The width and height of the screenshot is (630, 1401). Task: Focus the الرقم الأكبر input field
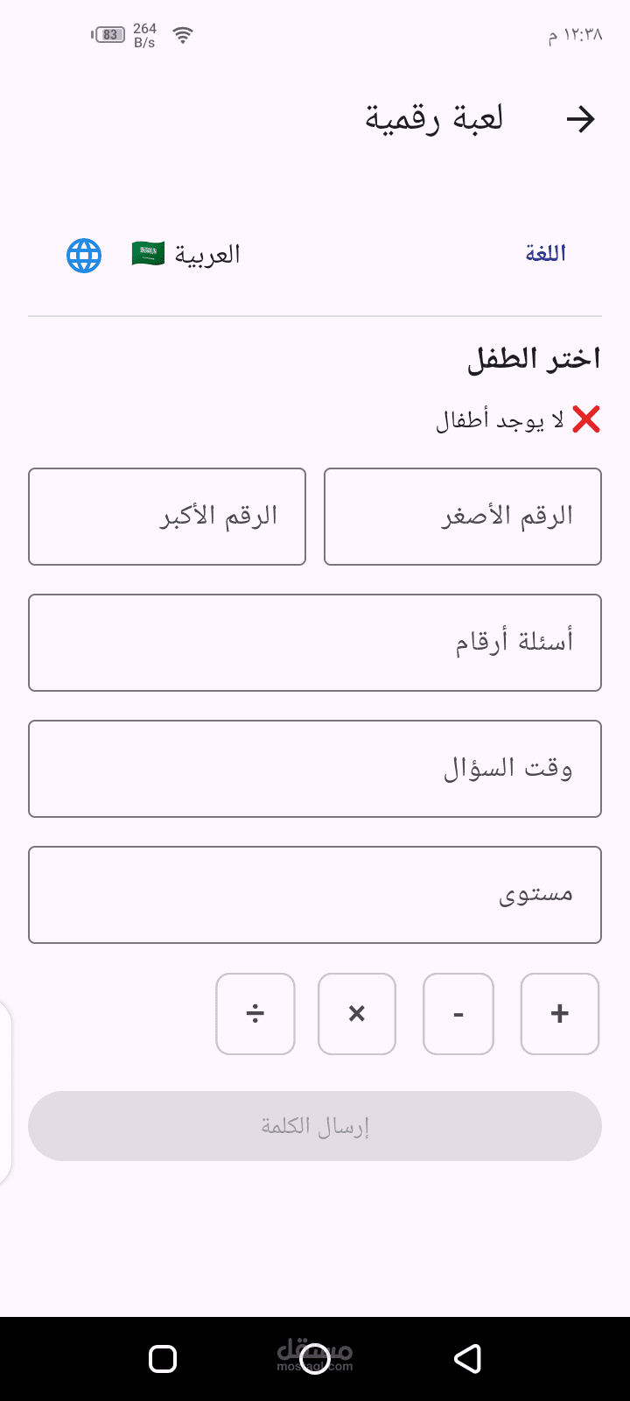[167, 517]
